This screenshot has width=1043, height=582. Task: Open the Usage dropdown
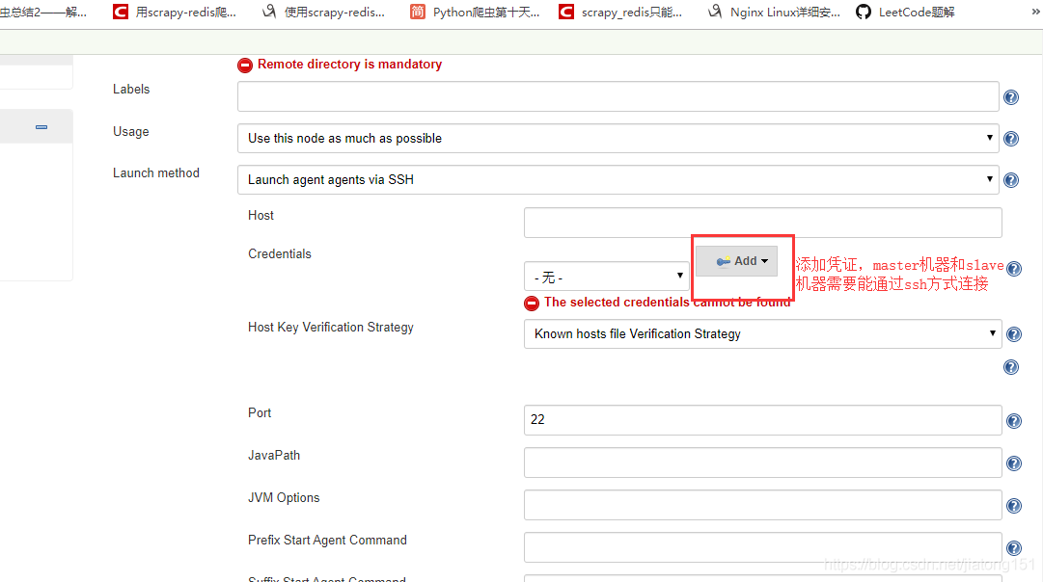tap(618, 138)
